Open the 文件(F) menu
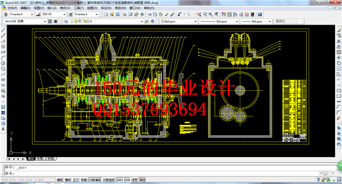342x184 pixels. pyautogui.click(x=12, y=8)
